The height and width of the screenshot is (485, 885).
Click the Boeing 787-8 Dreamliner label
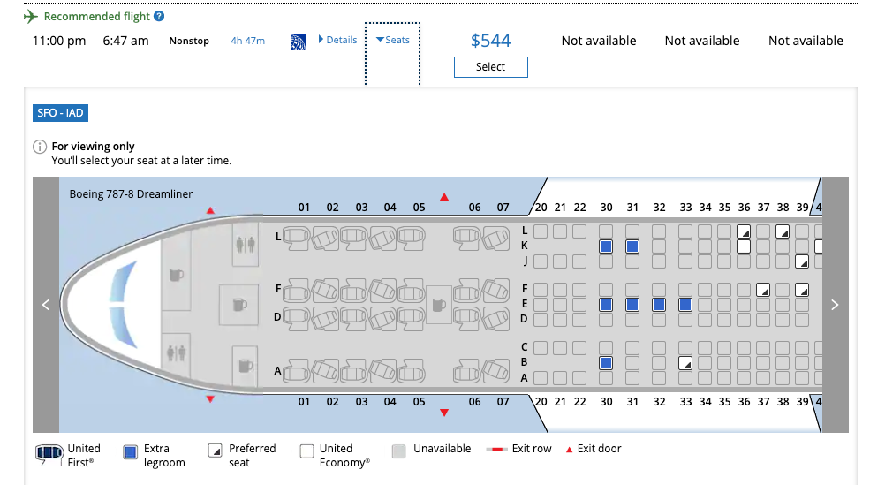click(131, 193)
